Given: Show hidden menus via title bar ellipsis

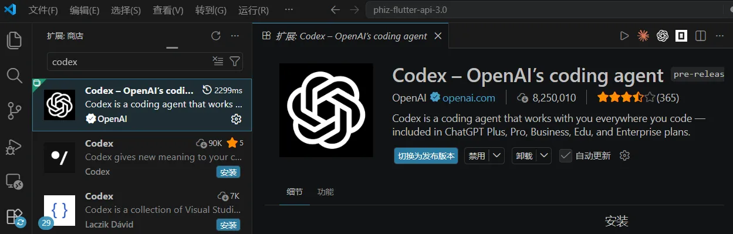Looking at the screenshot, I should (x=289, y=10).
